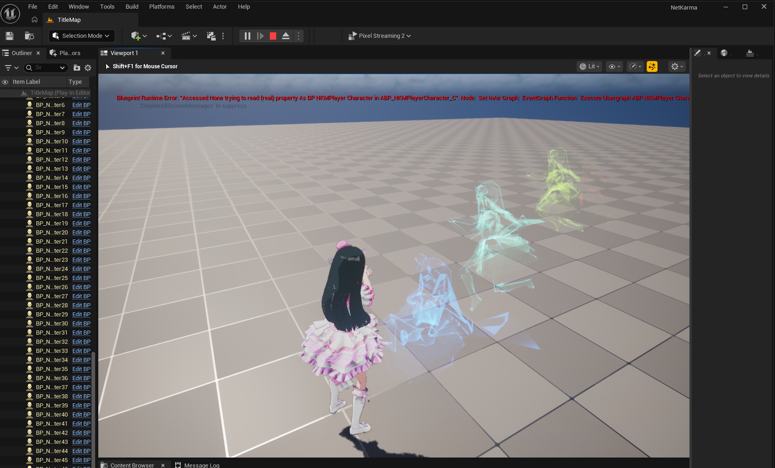The image size is (775, 468).
Task: Open the content browse folder-search icon
Action: tap(30, 36)
